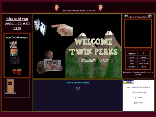Screen dimensions: 156x117
Task: Click the 'mood:' label cell
Action: (132, 57)
